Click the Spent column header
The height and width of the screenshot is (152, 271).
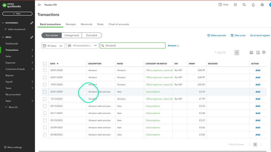click(192, 64)
